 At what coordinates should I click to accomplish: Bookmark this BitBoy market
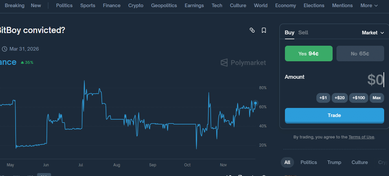[264, 30]
